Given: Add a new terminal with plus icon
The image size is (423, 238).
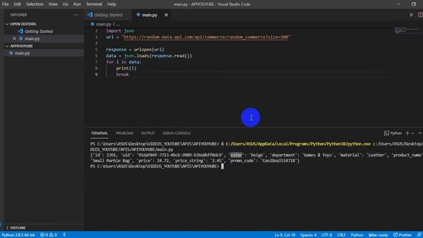Looking at the screenshot, I should tap(407, 133).
